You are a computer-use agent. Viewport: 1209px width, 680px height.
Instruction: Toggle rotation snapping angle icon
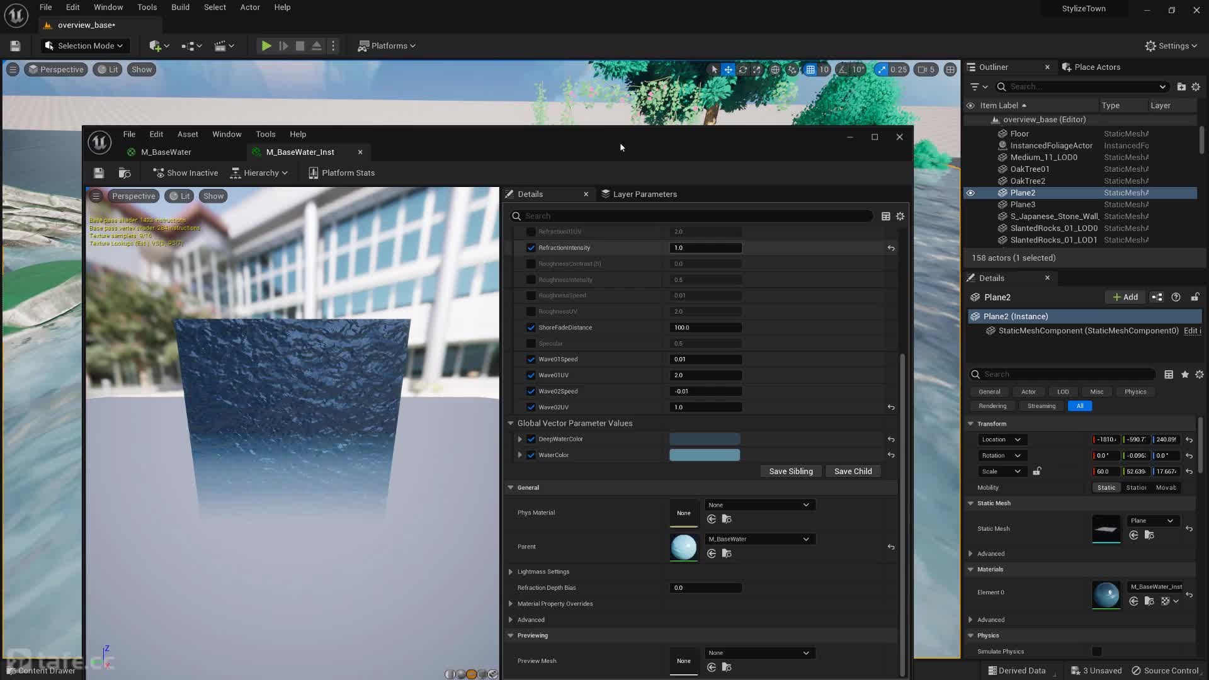[x=843, y=70]
